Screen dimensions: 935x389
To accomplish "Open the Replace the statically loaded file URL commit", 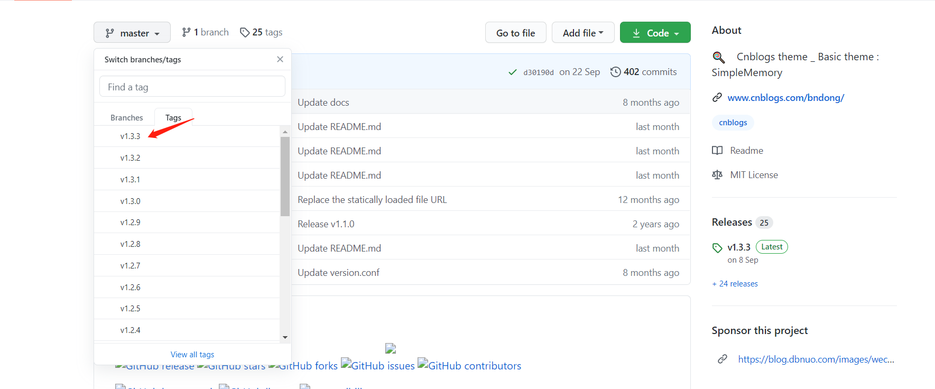I will click(372, 200).
